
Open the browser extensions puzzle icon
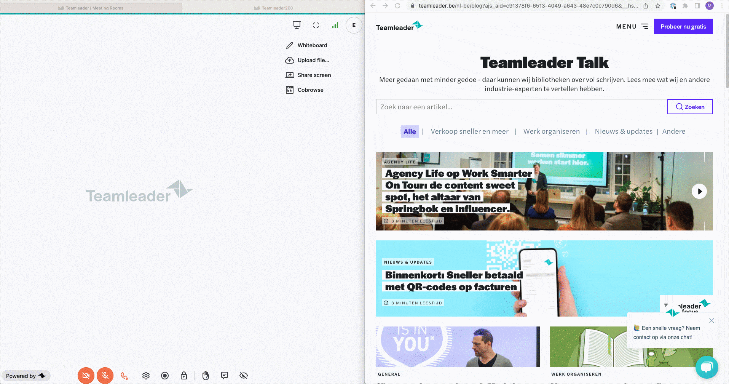point(685,6)
